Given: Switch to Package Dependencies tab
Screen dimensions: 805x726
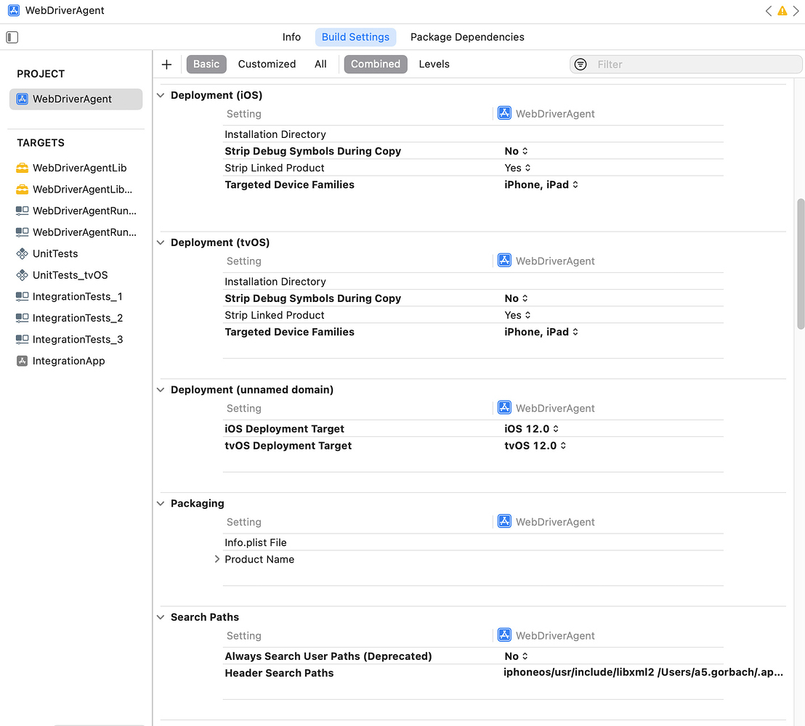Looking at the screenshot, I should point(467,37).
